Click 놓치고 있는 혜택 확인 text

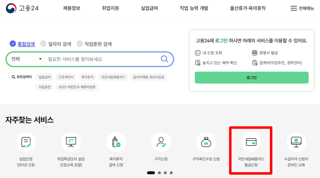click(x=220, y=63)
